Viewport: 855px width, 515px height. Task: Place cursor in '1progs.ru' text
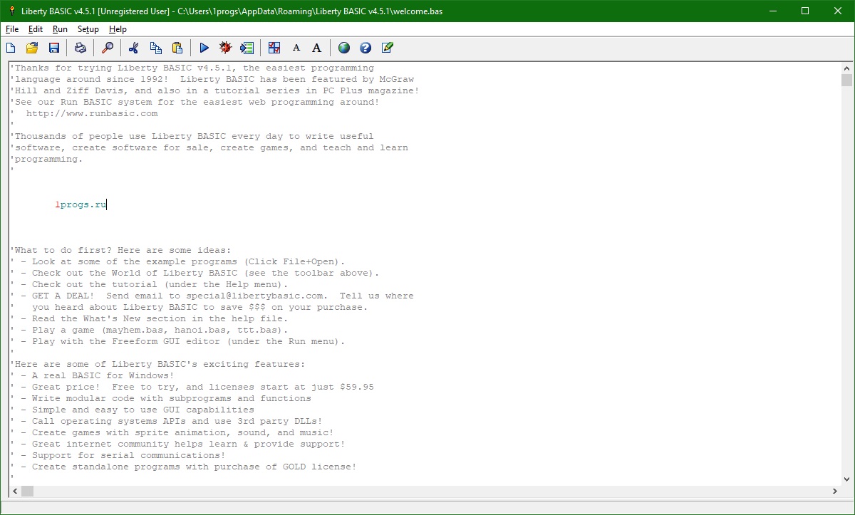[x=81, y=205]
